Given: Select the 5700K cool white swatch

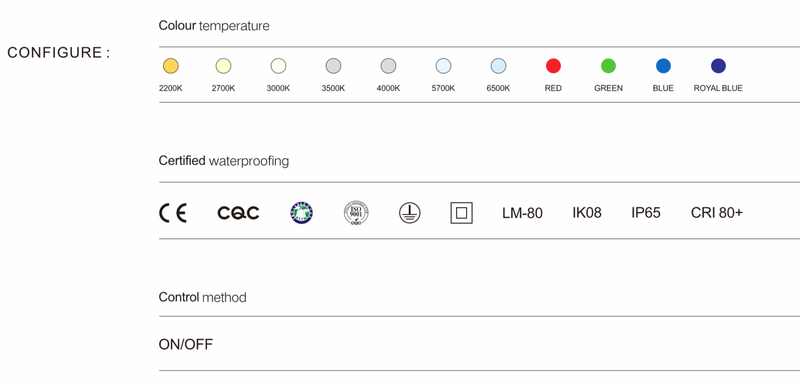Looking at the screenshot, I should point(443,66).
